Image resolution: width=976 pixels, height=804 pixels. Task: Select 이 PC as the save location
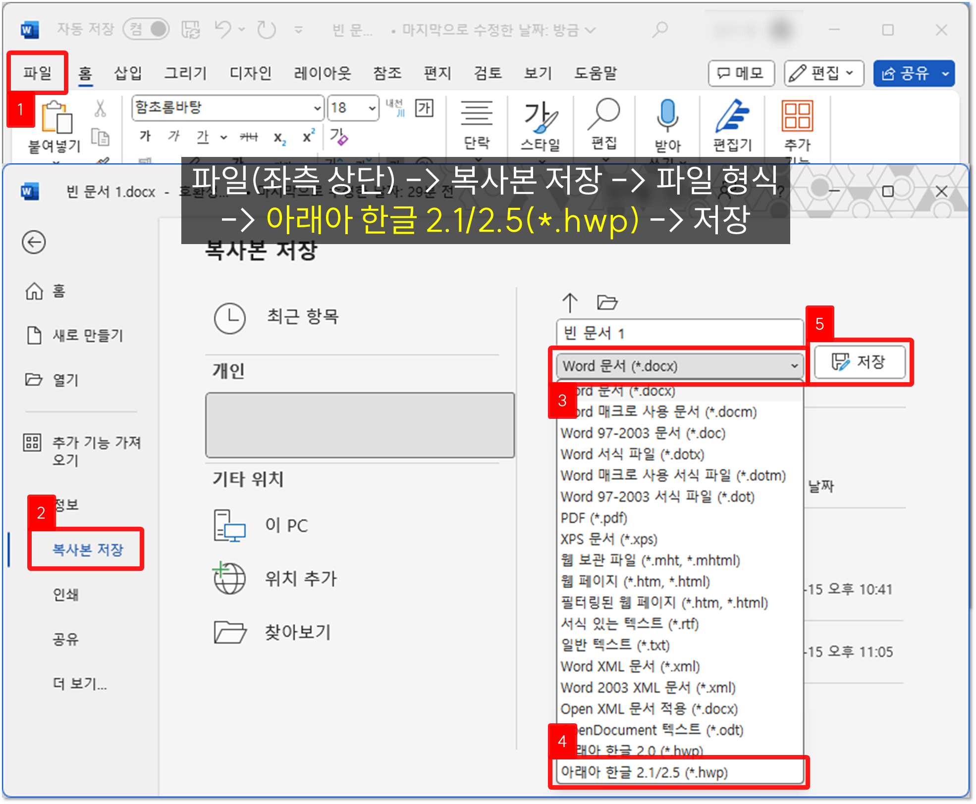[x=286, y=526]
